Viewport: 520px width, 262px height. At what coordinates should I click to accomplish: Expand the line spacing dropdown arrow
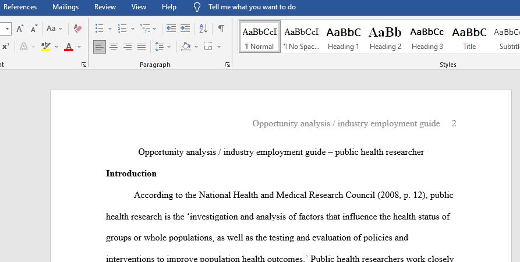(169, 47)
